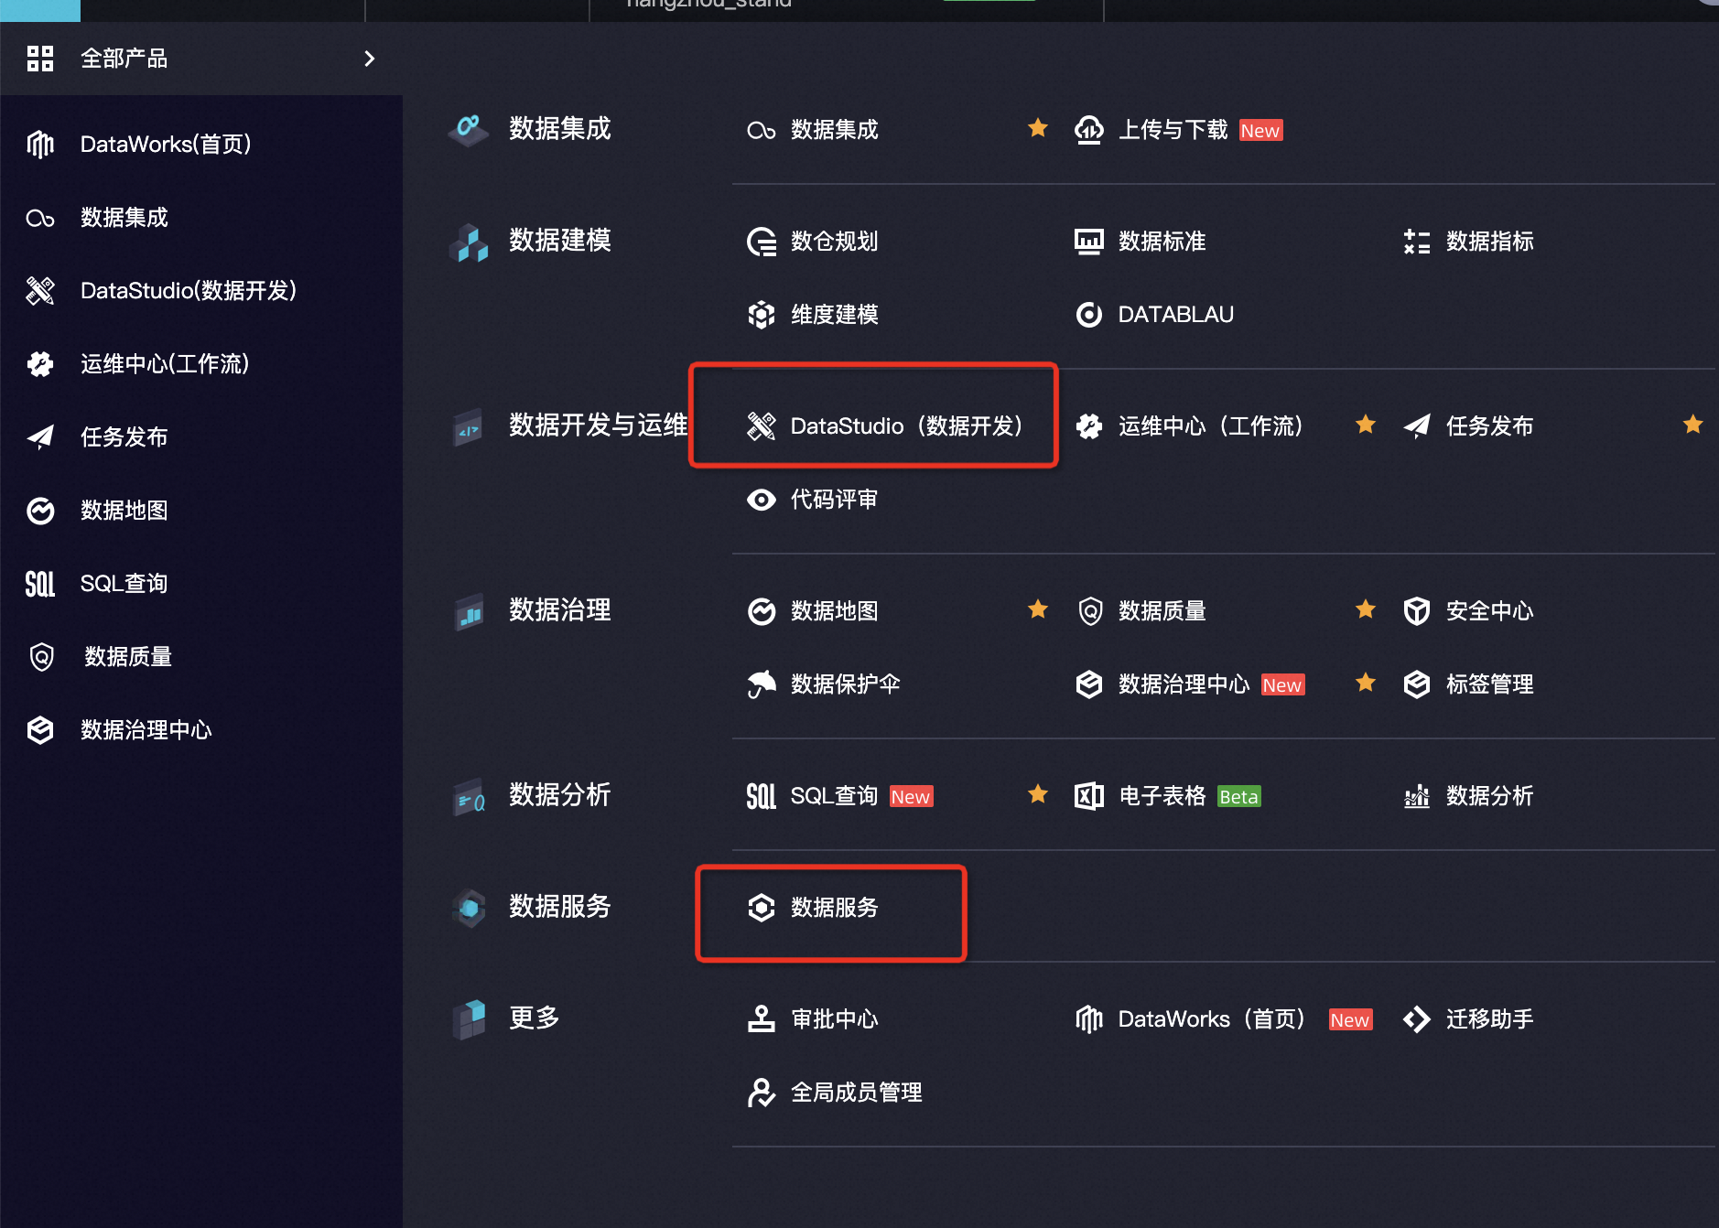
Task: Click the sidebar 数据集成 icon
Action: coord(40,218)
